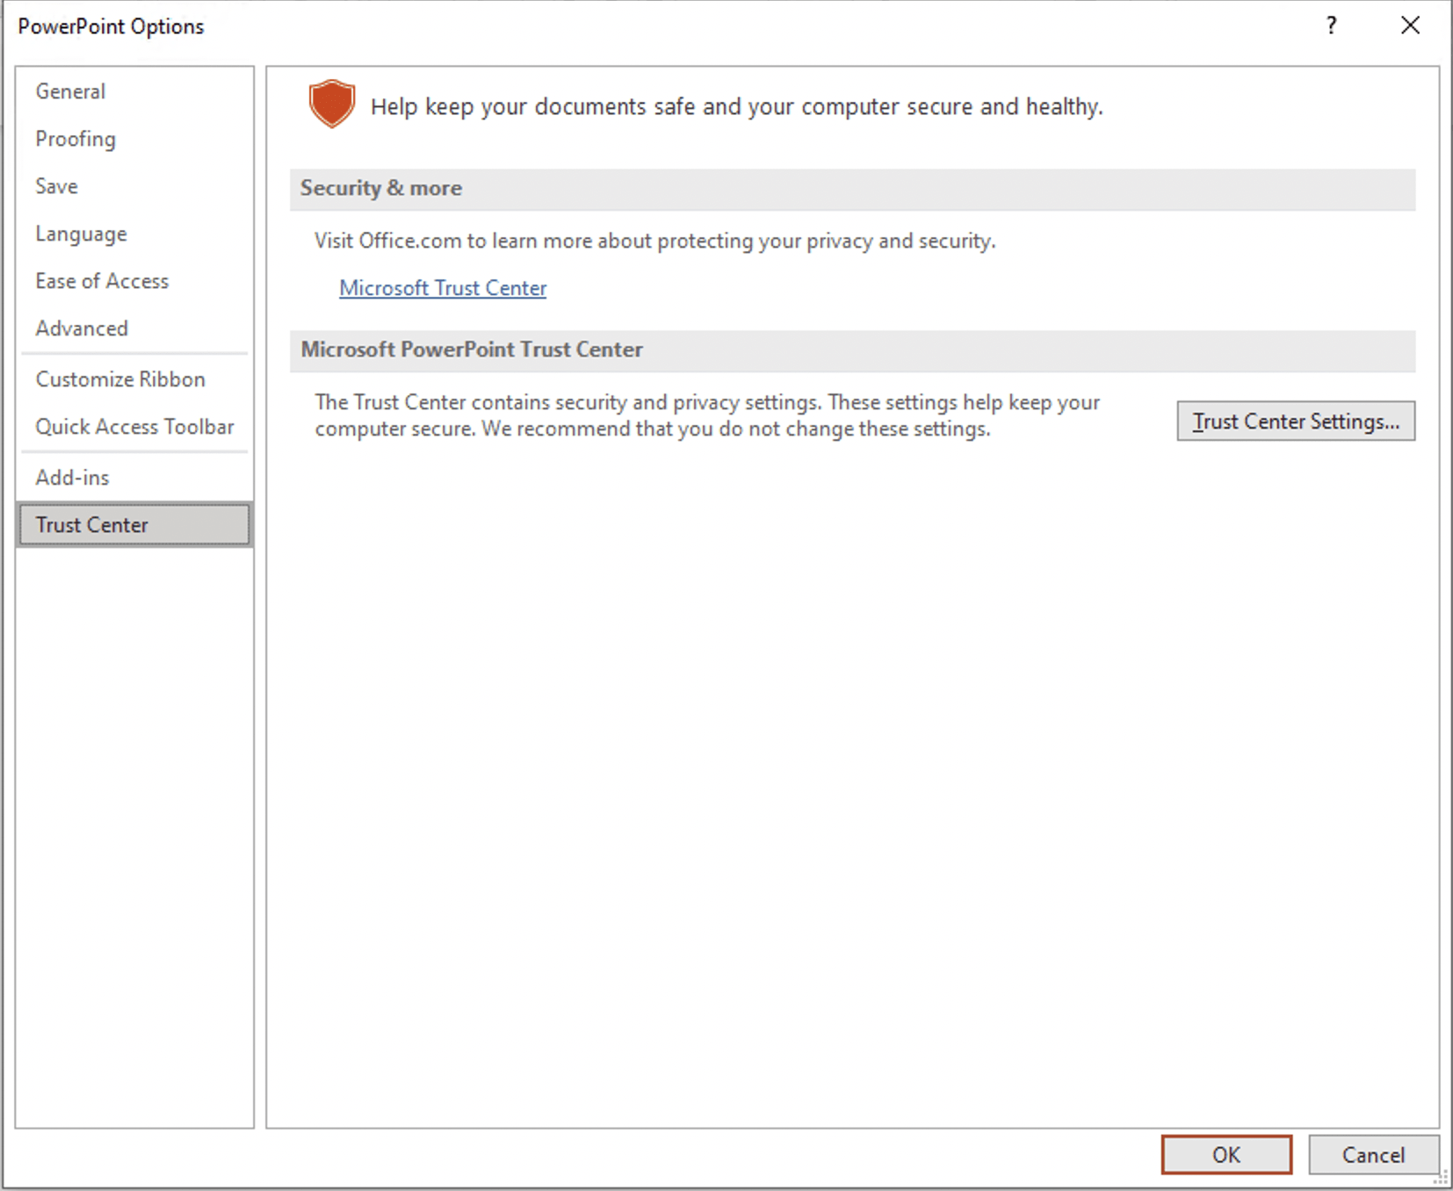Select Proofing in the sidebar
The width and height of the screenshot is (1453, 1191).
click(134, 139)
